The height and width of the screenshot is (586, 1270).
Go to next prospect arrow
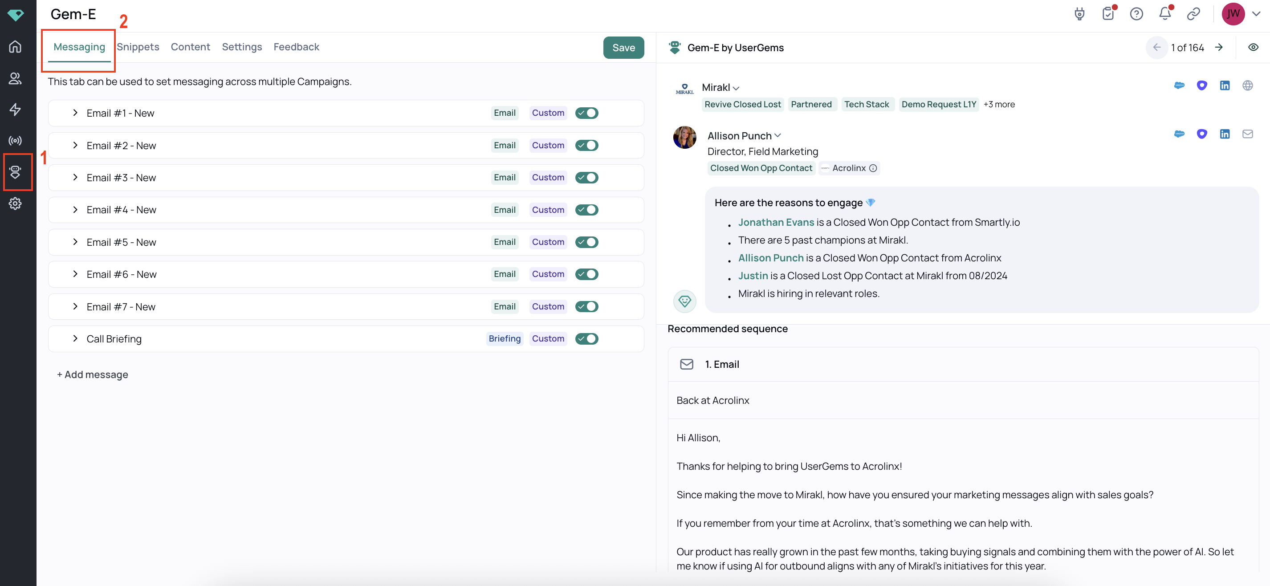[x=1219, y=47]
